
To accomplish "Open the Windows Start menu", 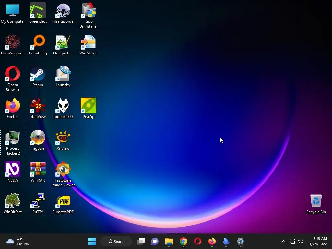I will click(x=92, y=241).
